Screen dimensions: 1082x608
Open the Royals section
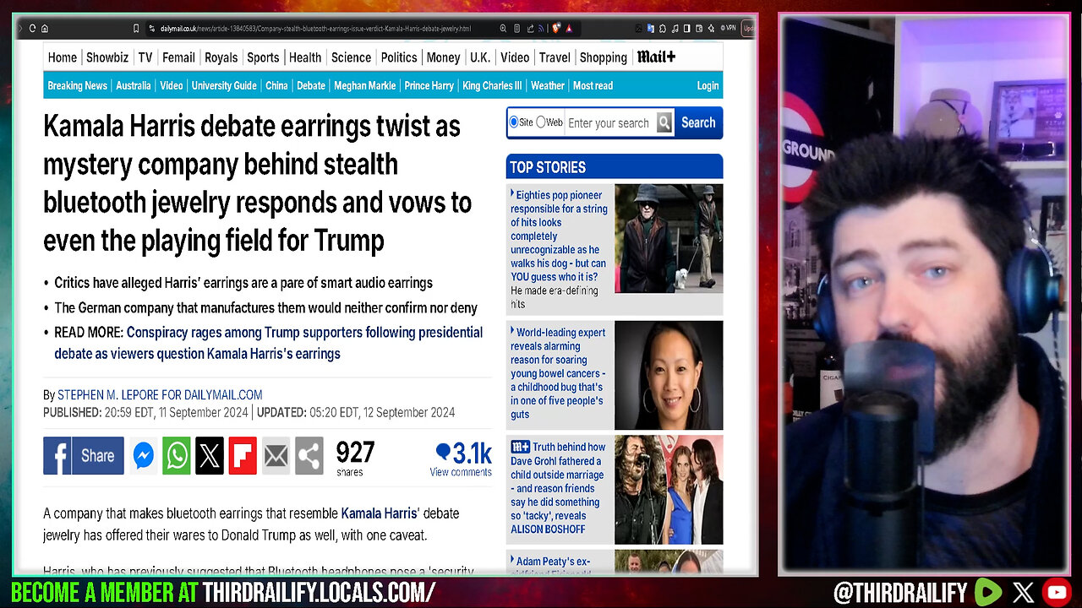(221, 57)
